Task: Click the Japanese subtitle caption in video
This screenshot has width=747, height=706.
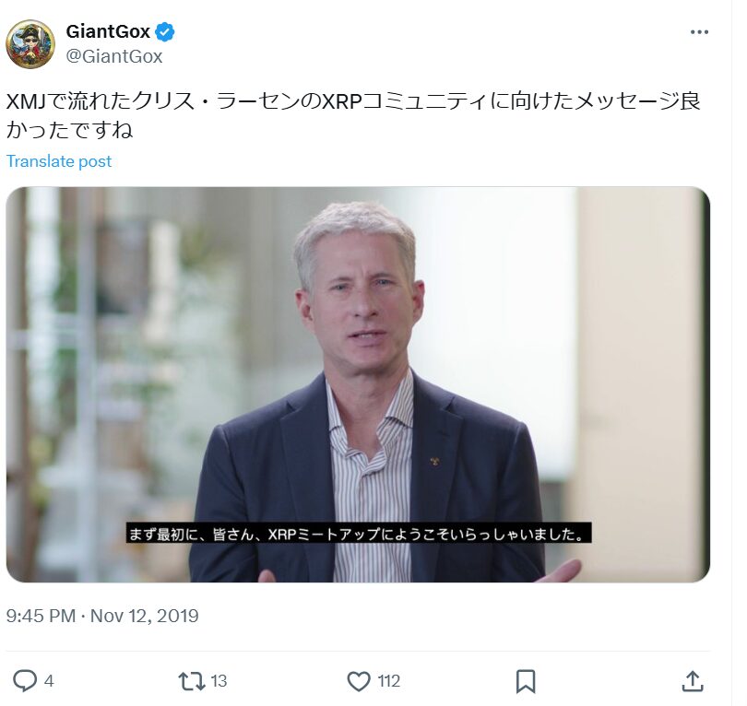Action: [359, 534]
